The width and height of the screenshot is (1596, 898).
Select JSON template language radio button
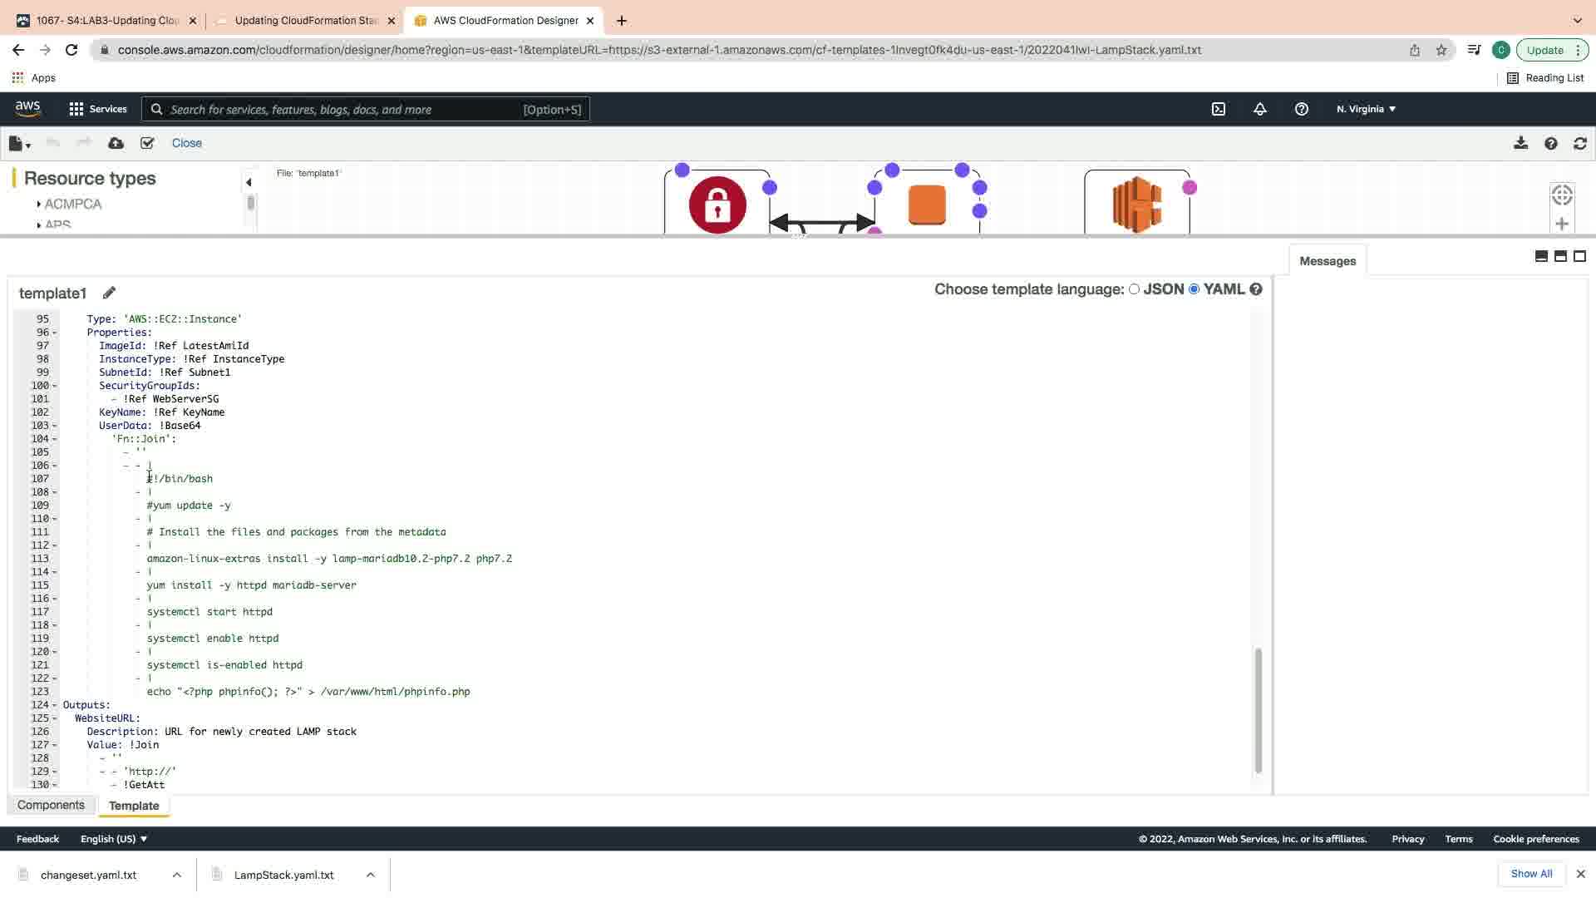pos(1134,289)
